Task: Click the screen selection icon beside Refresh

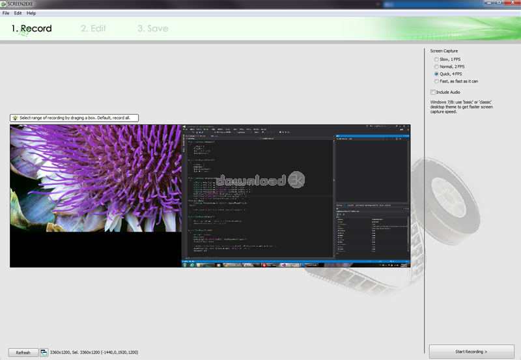Action: tap(44, 352)
